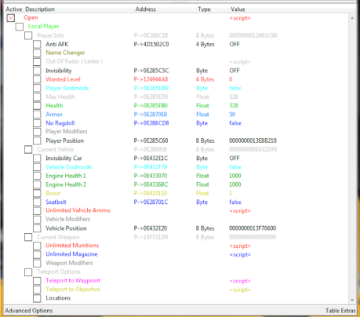
Task: Open the Vehicle Modifiers group checkbox
Action: [x=37, y=220]
